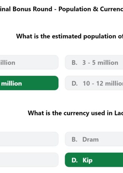123x173 pixels.
Task: Select the "Dram" currency answer
Action: coord(94,139)
